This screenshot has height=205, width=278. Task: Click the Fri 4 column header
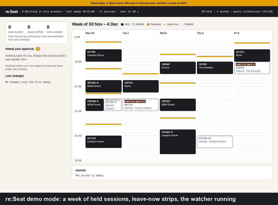pos(237,33)
